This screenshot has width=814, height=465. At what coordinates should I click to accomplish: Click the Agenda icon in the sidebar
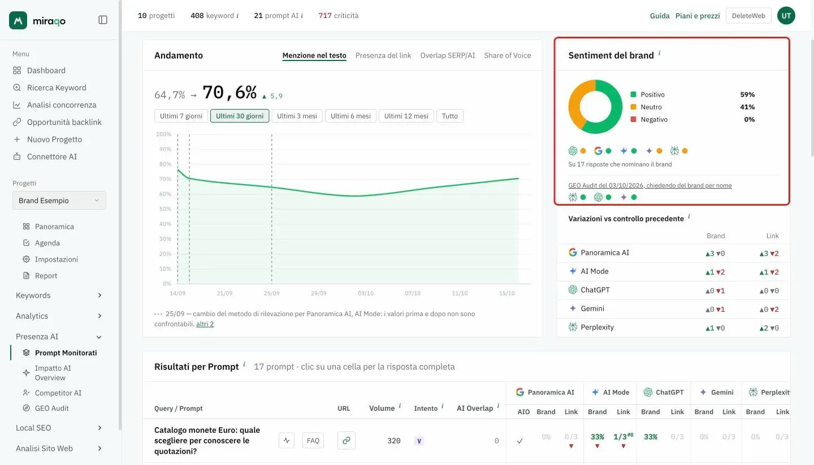point(26,243)
